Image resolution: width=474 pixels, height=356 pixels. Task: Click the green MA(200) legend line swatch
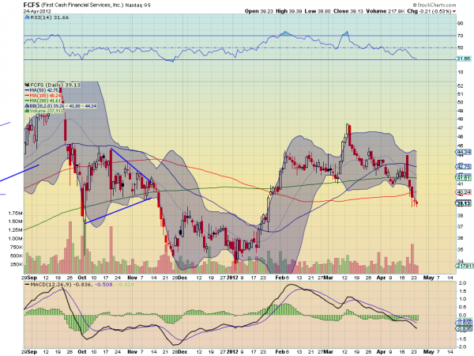tap(27, 100)
